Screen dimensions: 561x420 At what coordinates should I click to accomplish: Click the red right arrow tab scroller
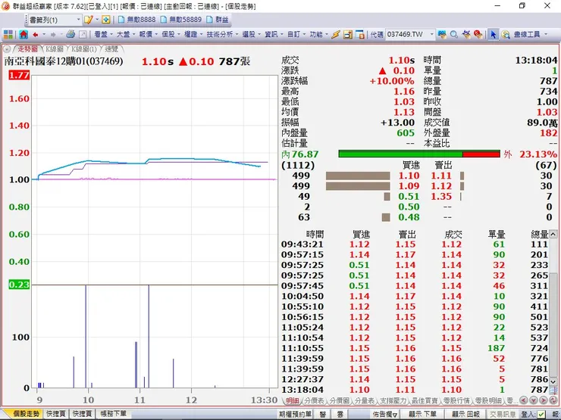[x=543, y=400]
